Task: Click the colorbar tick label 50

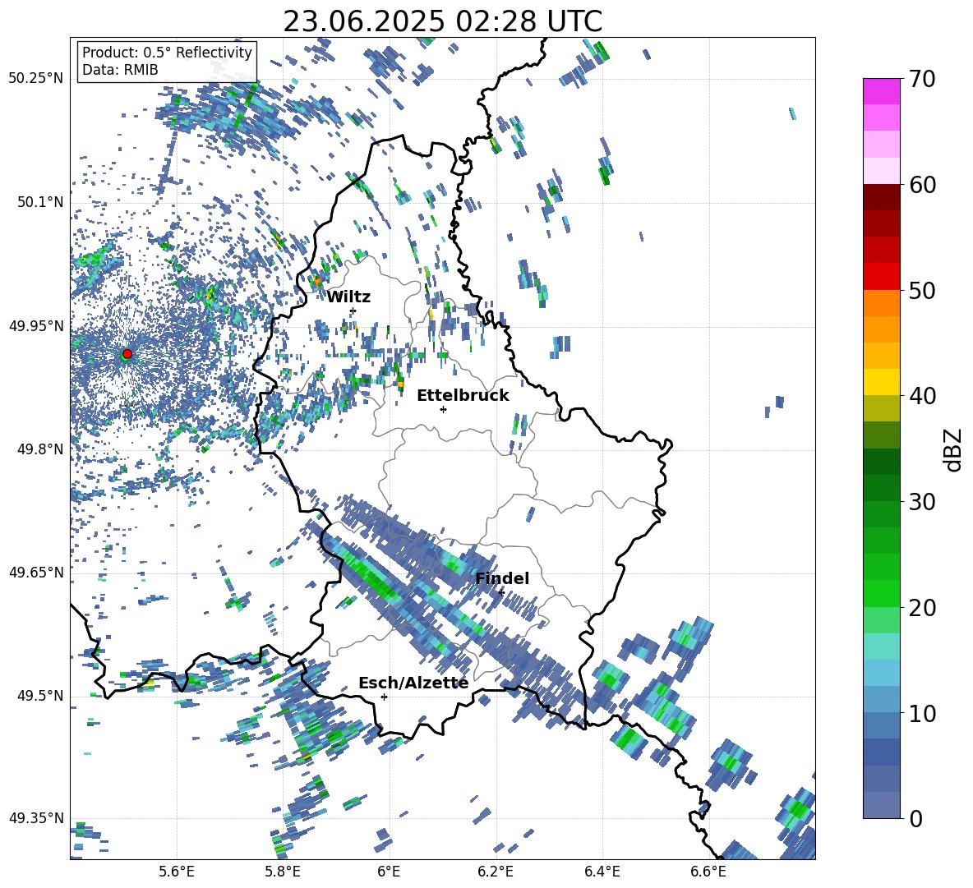Action: click(922, 291)
